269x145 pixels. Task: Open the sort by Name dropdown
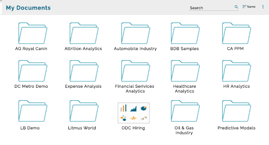click(x=249, y=7)
